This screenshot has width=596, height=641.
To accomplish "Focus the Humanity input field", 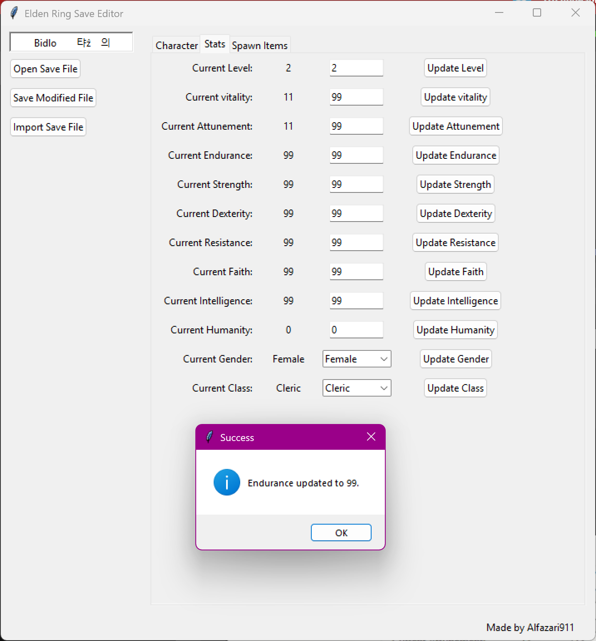I will coord(357,330).
